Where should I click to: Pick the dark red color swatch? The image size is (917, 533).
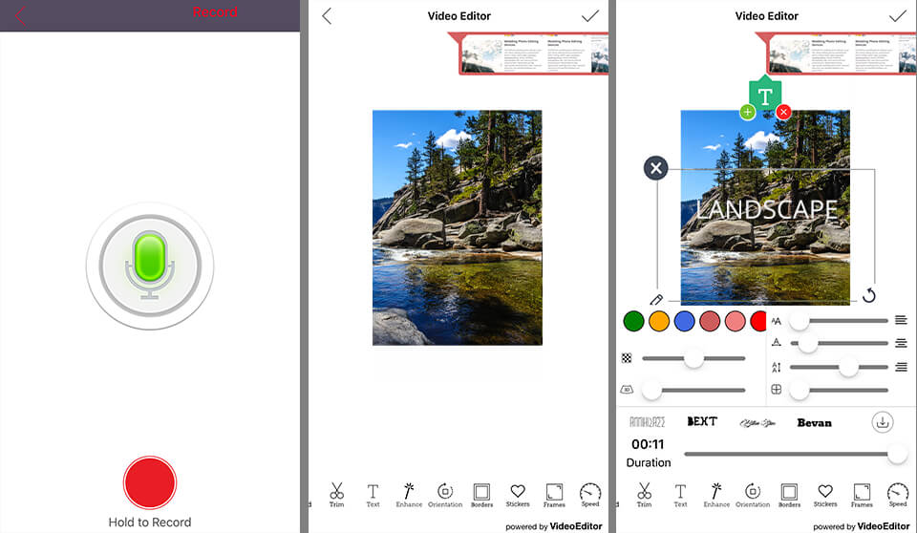pos(710,321)
